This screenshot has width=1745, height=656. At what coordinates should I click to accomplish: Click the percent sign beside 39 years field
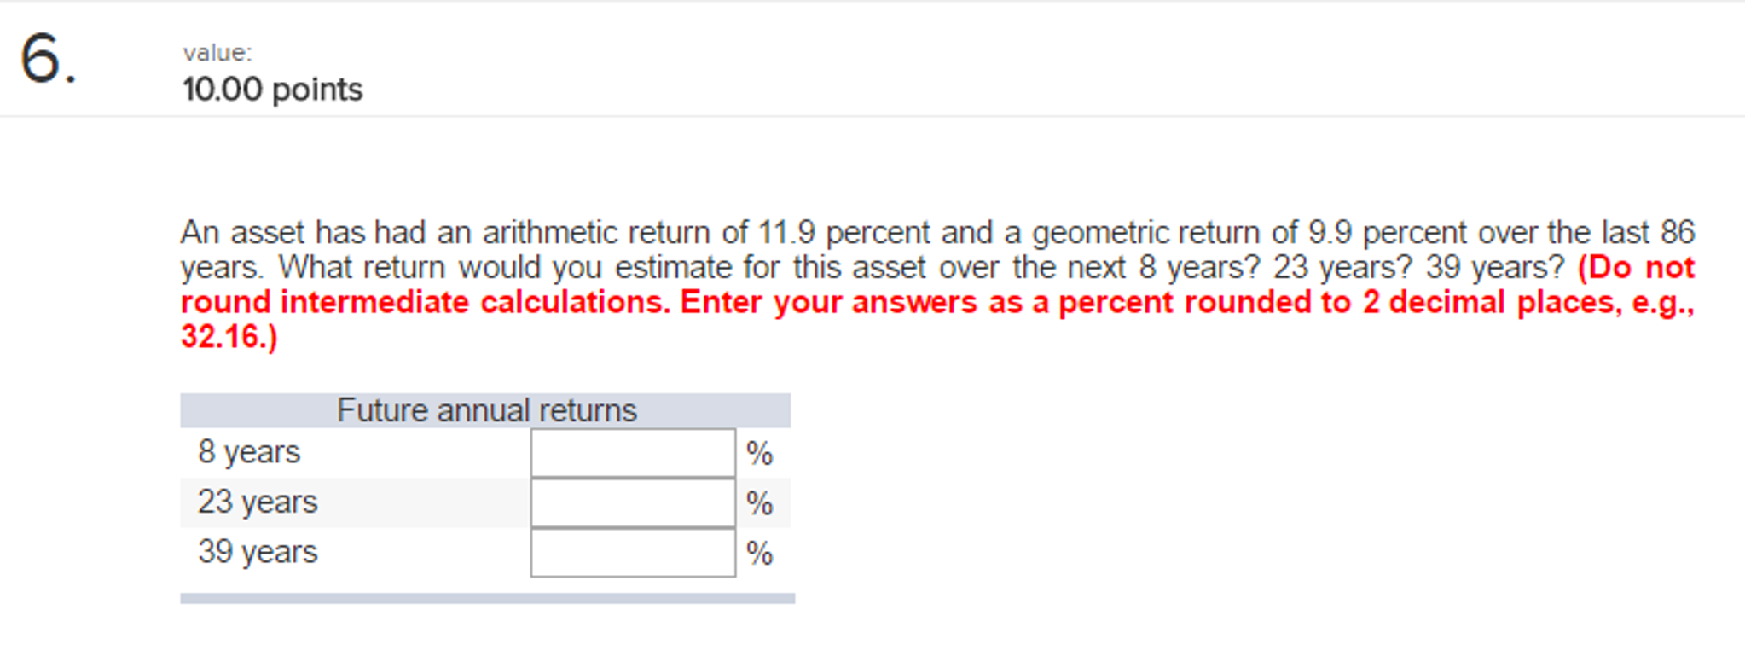[x=759, y=553]
